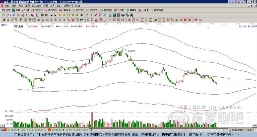Open 赢家服务 service page
Screen dimensions: 257x137
pyautogui.click(x=157, y=10)
